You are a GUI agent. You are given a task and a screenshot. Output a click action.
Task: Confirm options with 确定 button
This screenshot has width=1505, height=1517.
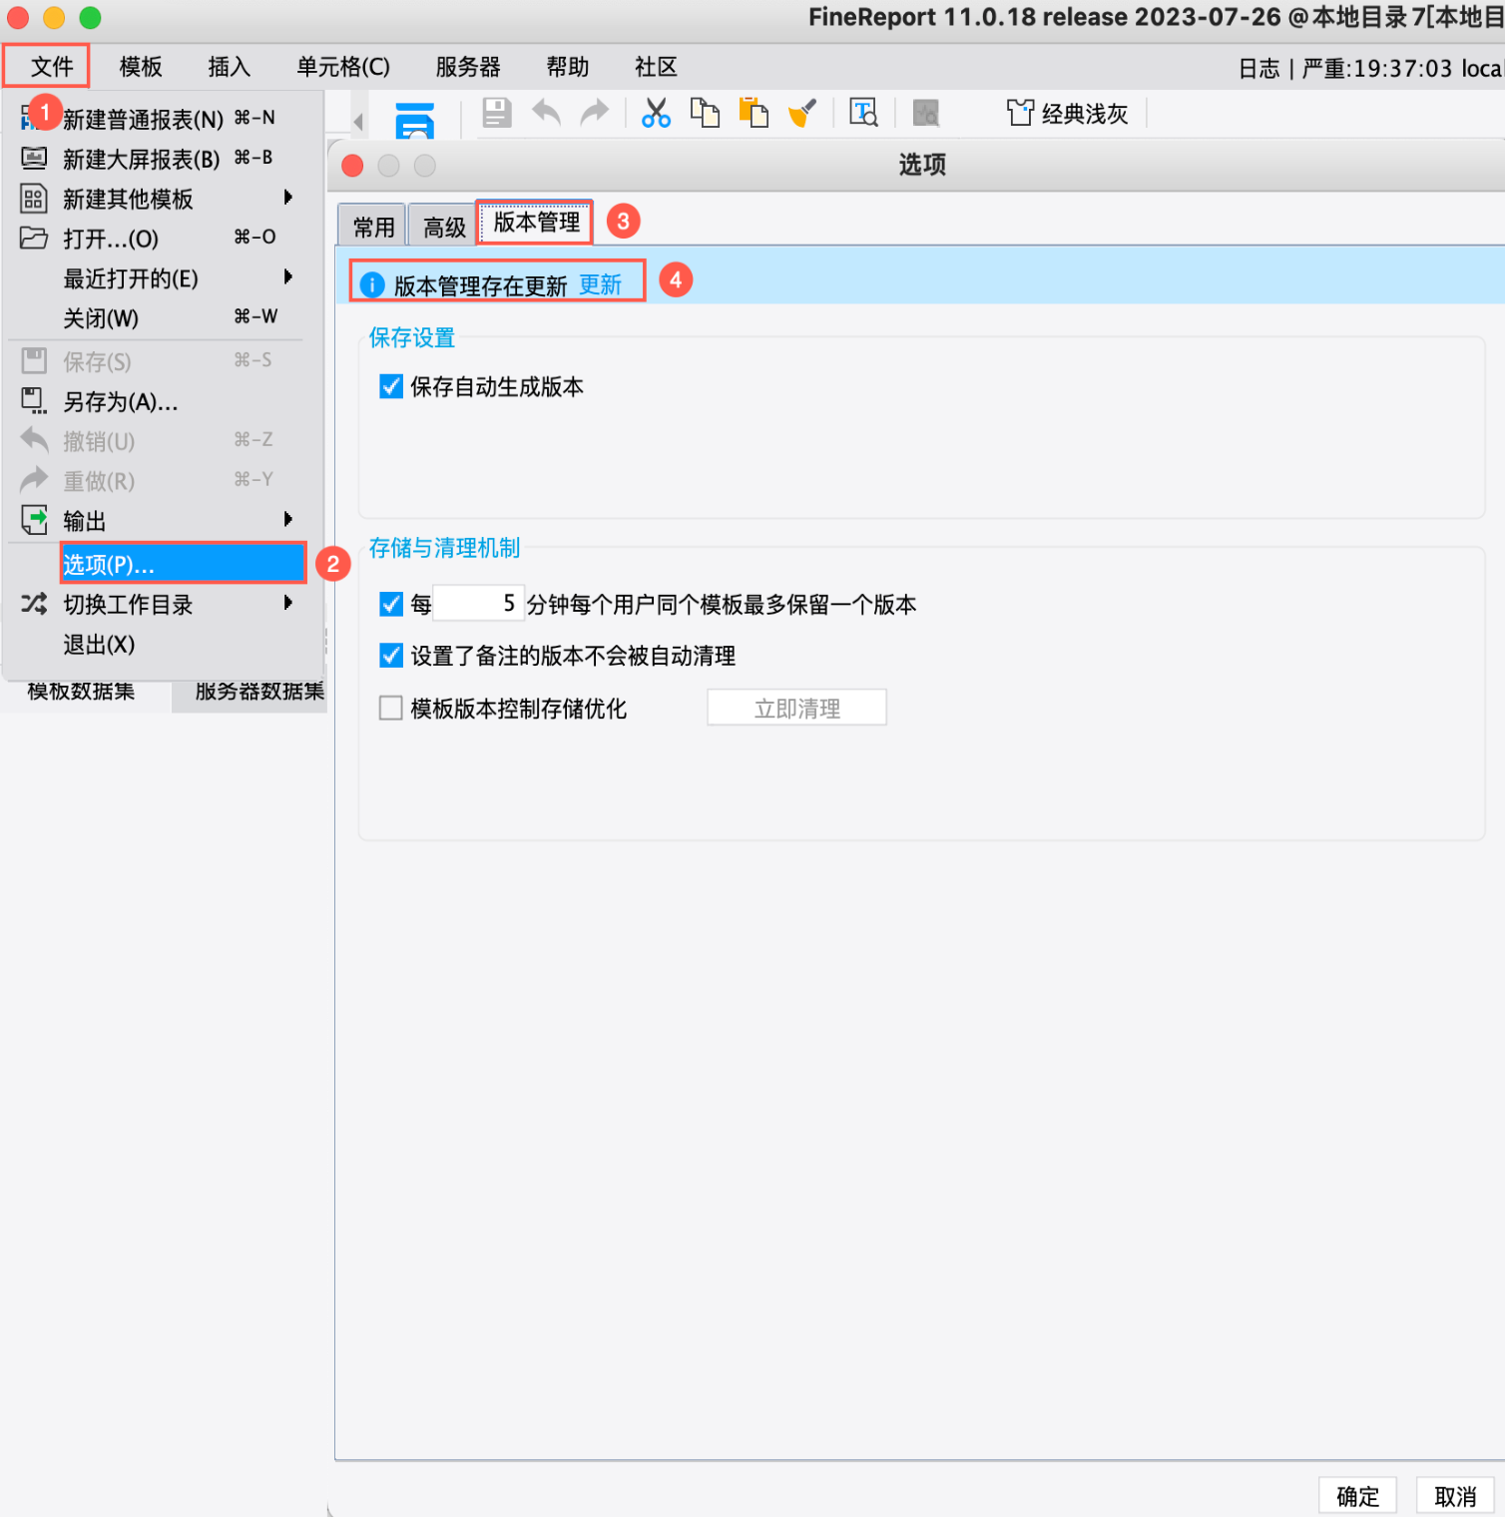pyautogui.click(x=1357, y=1496)
